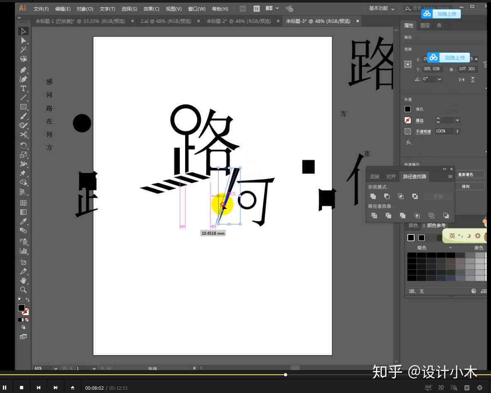Image resolution: width=491 pixels, height=393 pixels.
Task: Switch to the 图层 panel tab
Action: pyautogui.click(x=425, y=25)
